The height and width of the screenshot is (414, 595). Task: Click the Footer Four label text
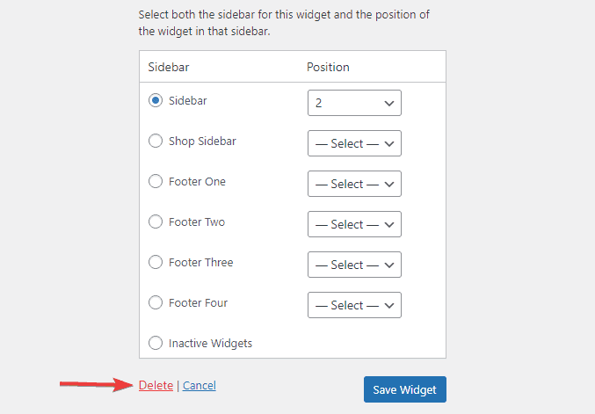pos(198,302)
